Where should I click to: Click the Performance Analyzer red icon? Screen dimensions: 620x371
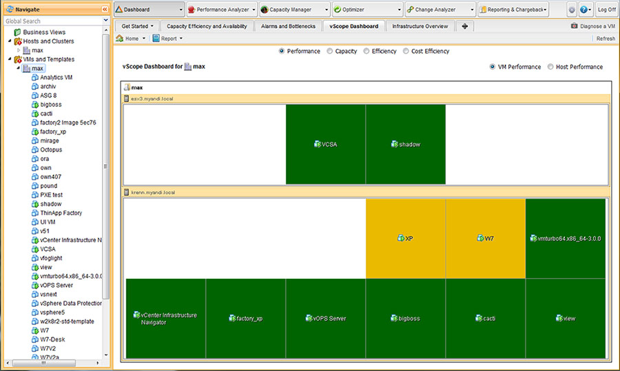[x=192, y=10]
